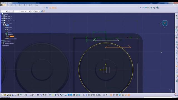The width and height of the screenshot is (178, 100).
Task: Toggle Geometrical Constraints mode
Action: click(53, 8)
